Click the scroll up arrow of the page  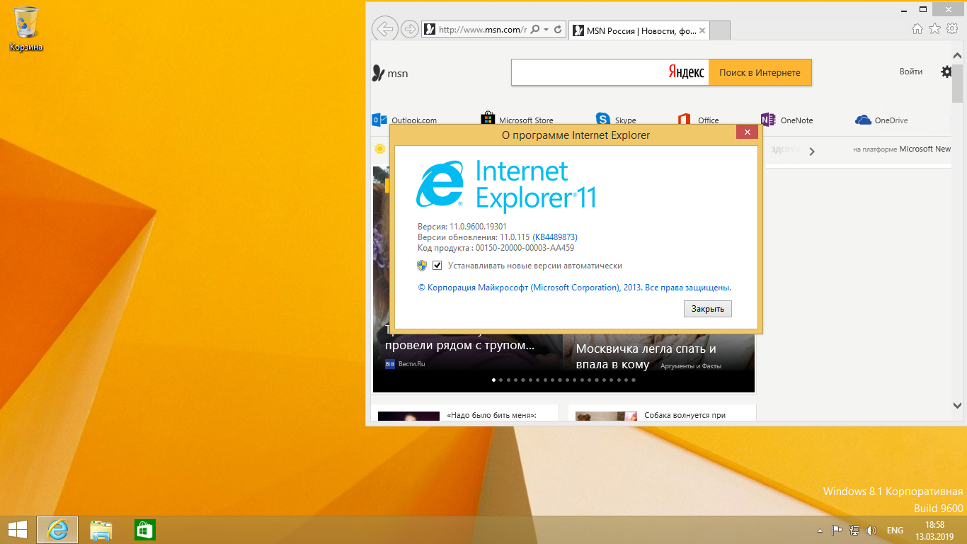[x=957, y=55]
